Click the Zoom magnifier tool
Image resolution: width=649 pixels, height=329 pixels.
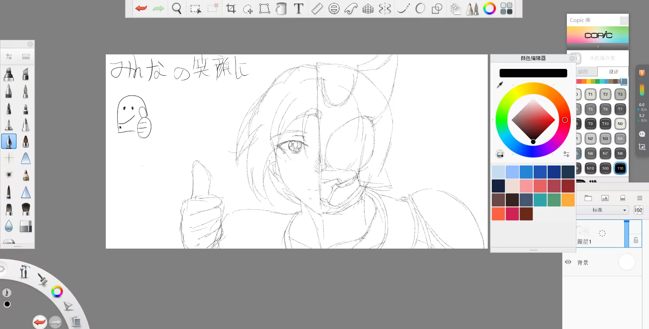pos(176,9)
